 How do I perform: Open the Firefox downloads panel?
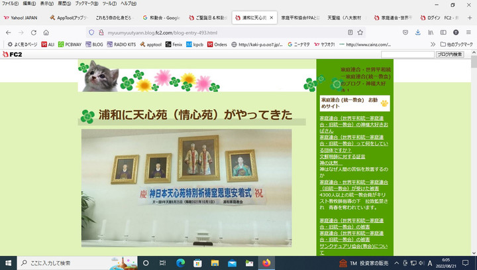click(x=418, y=32)
